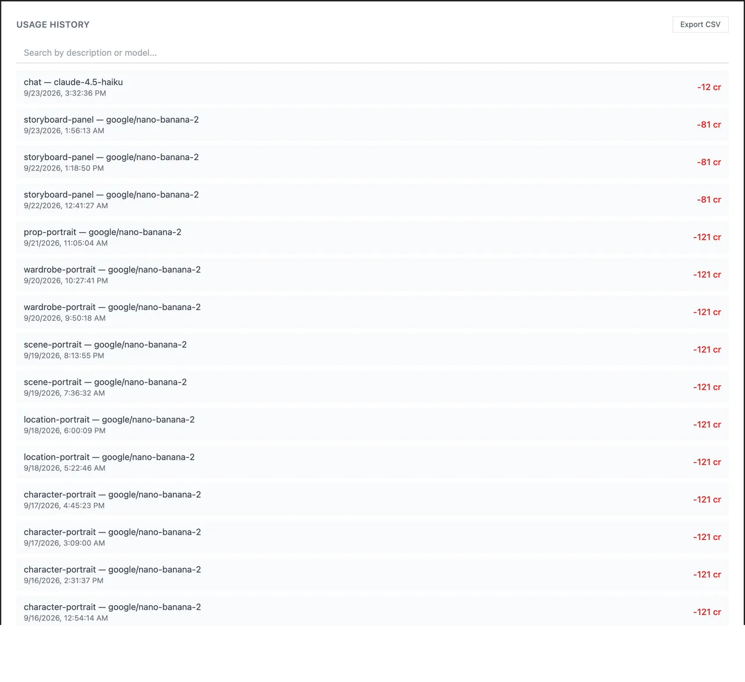Viewport: 745px width, 682px height.
Task: Click the USAGE HISTORY heading
Action: tap(53, 24)
